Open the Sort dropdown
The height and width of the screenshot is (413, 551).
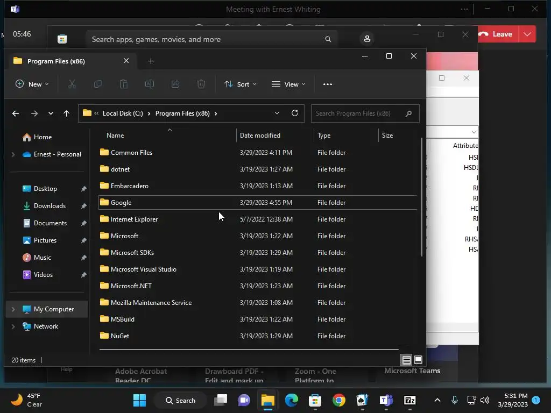tap(241, 84)
